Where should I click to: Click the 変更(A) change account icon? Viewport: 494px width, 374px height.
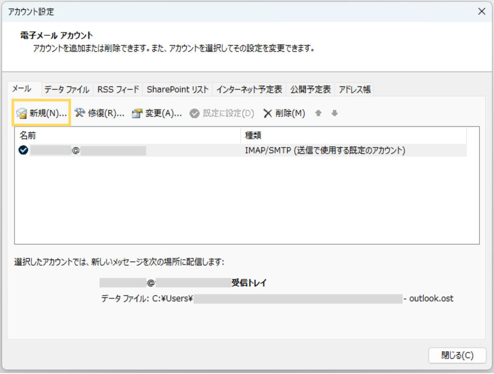pos(137,113)
